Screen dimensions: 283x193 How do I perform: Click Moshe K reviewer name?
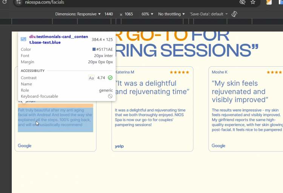tap(220, 72)
